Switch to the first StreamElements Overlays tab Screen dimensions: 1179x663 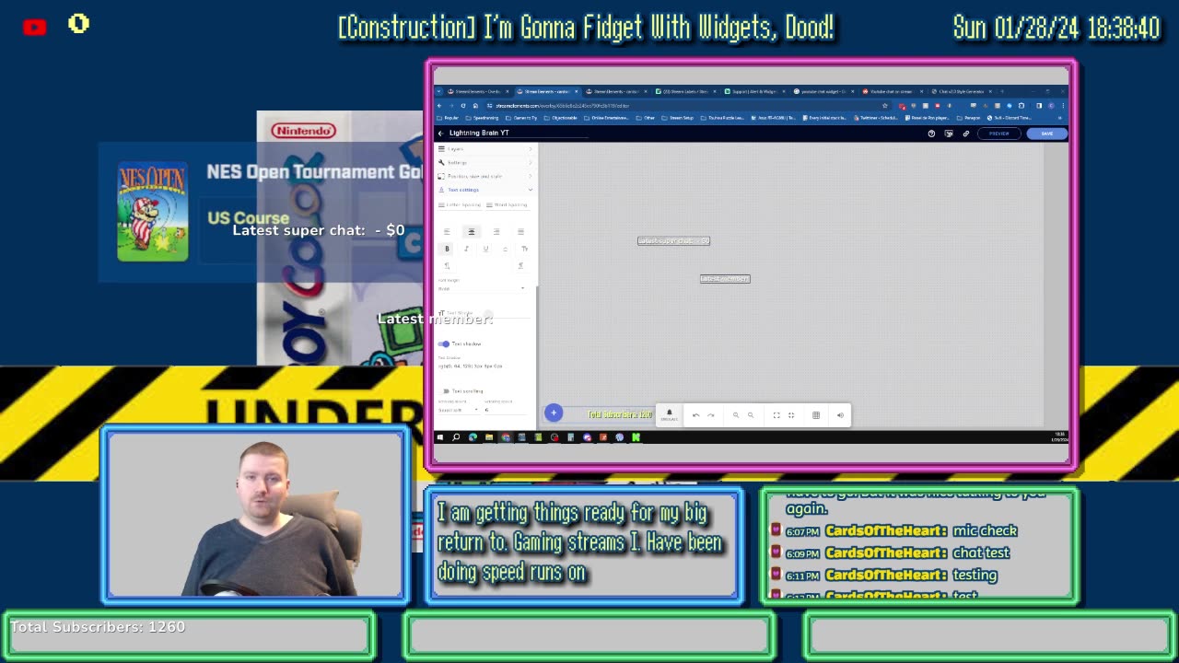tap(477, 91)
